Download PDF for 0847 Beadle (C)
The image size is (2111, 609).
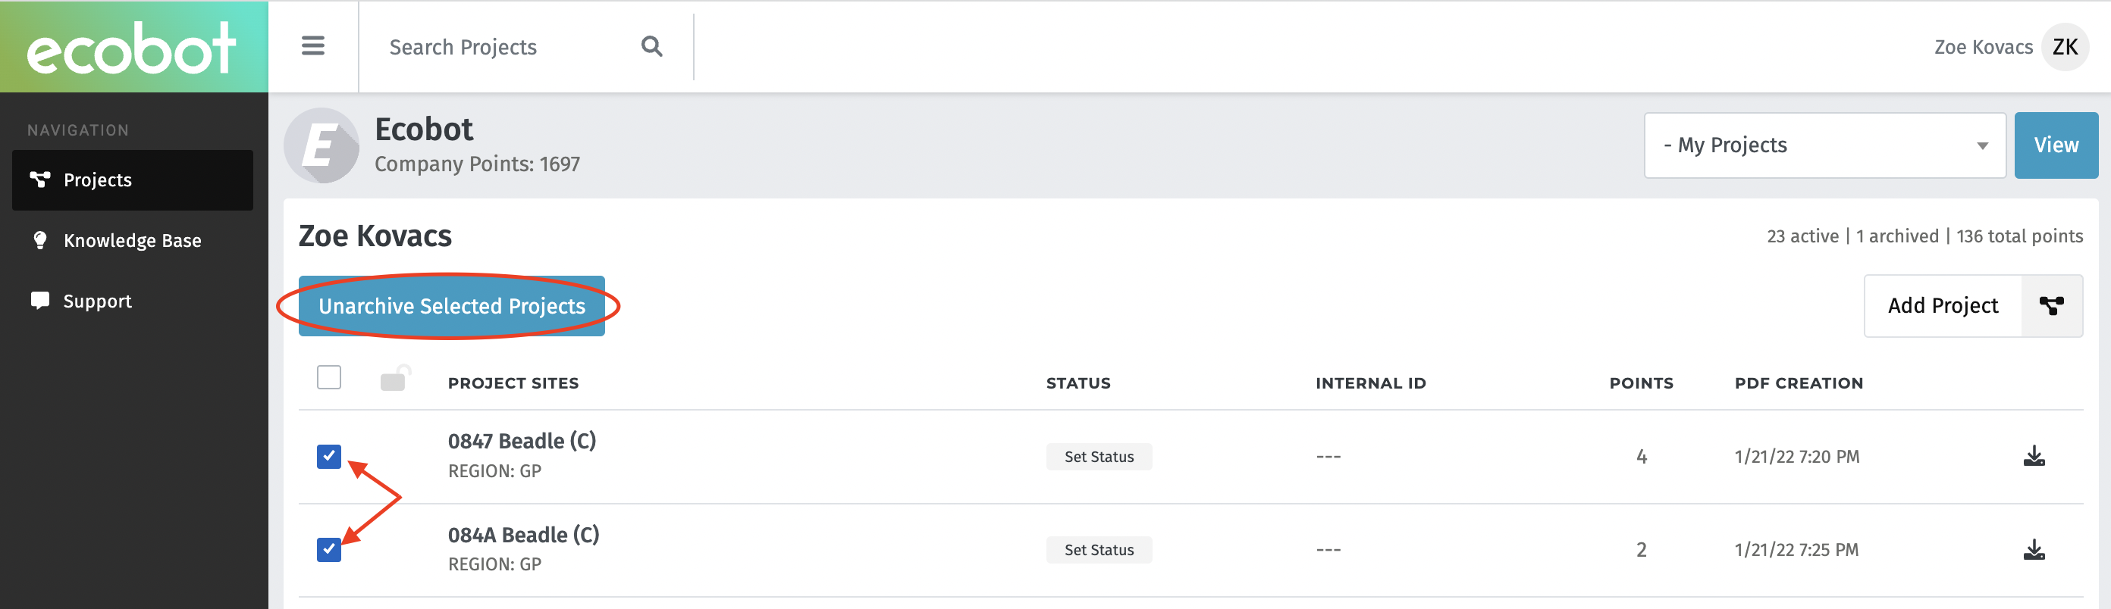coord(2034,456)
